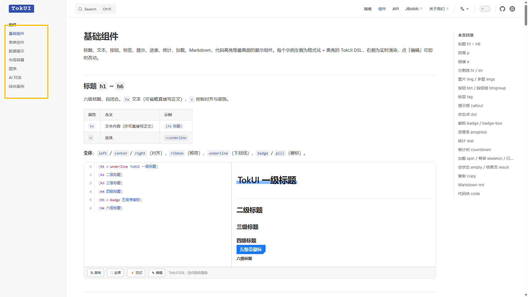Jump to 提示框 callout in the outline
528x297 pixels.
pyautogui.click(x=471, y=106)
